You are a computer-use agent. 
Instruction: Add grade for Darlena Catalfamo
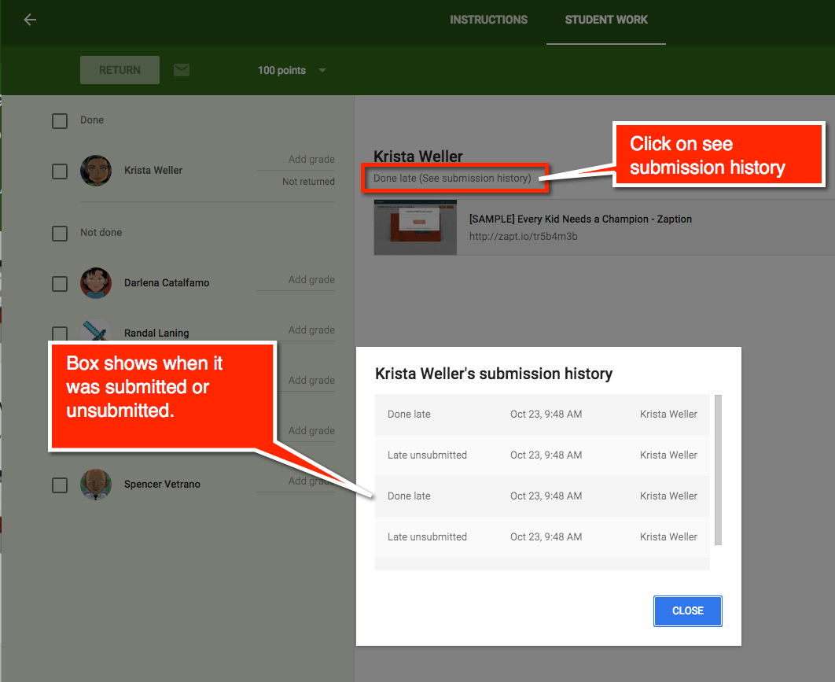pyautogui.click(x=311, y=280)
